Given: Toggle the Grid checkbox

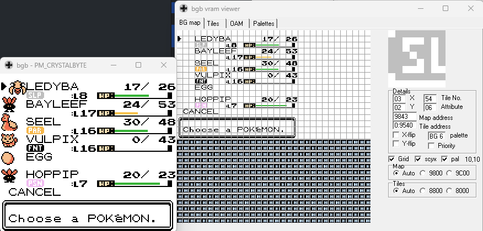Looking at the screenshot, I should [x=391, y=159].
